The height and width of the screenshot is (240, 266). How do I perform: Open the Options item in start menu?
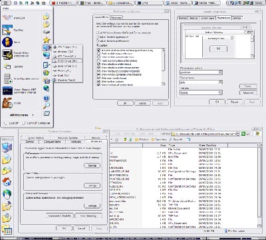13,66
